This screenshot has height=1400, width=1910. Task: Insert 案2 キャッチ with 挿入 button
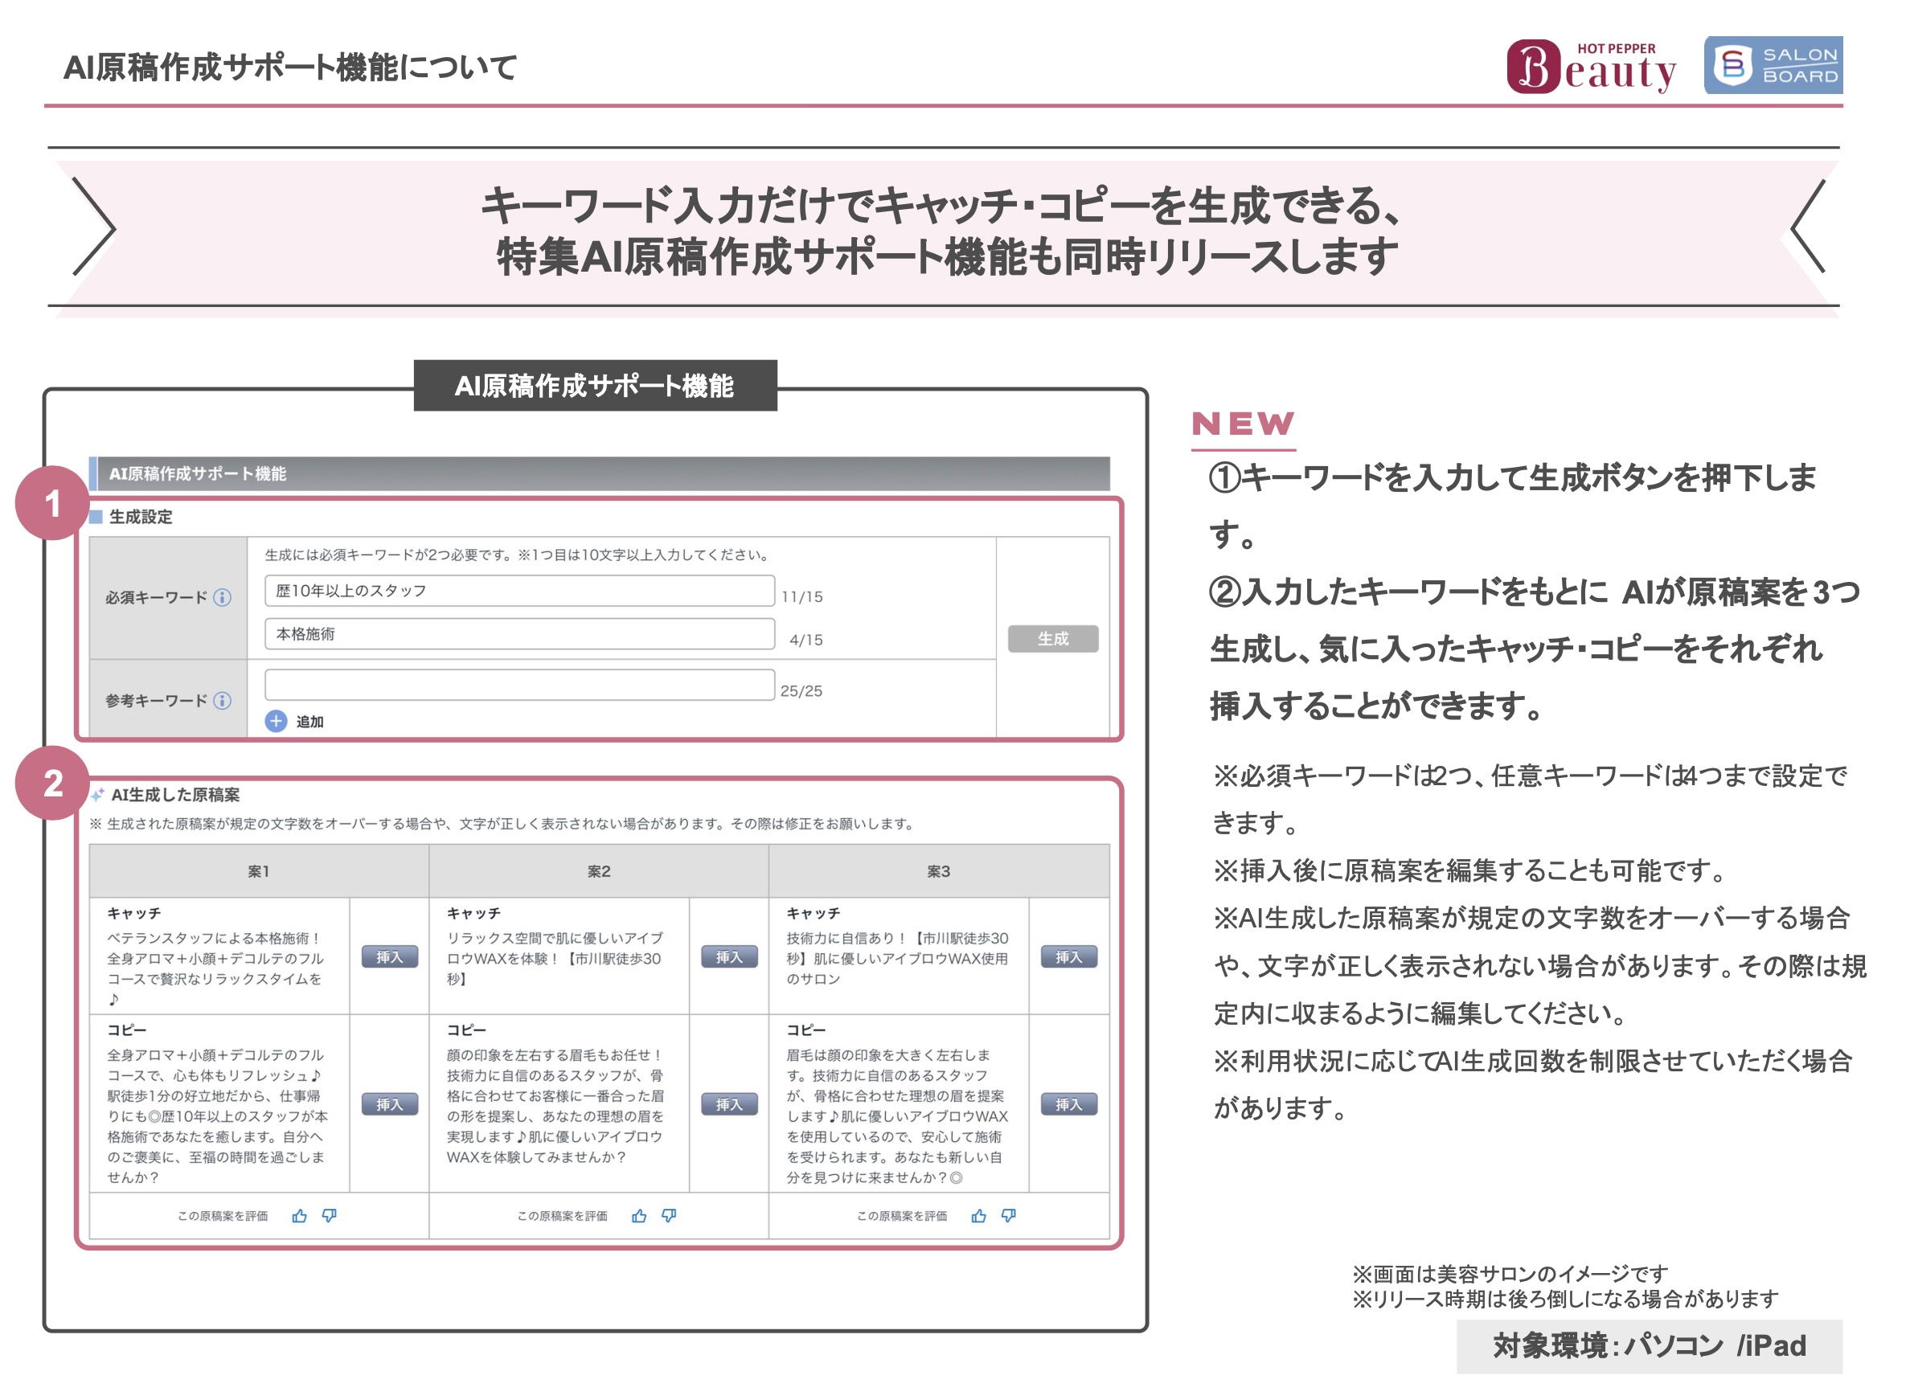[x=729, y=957]
